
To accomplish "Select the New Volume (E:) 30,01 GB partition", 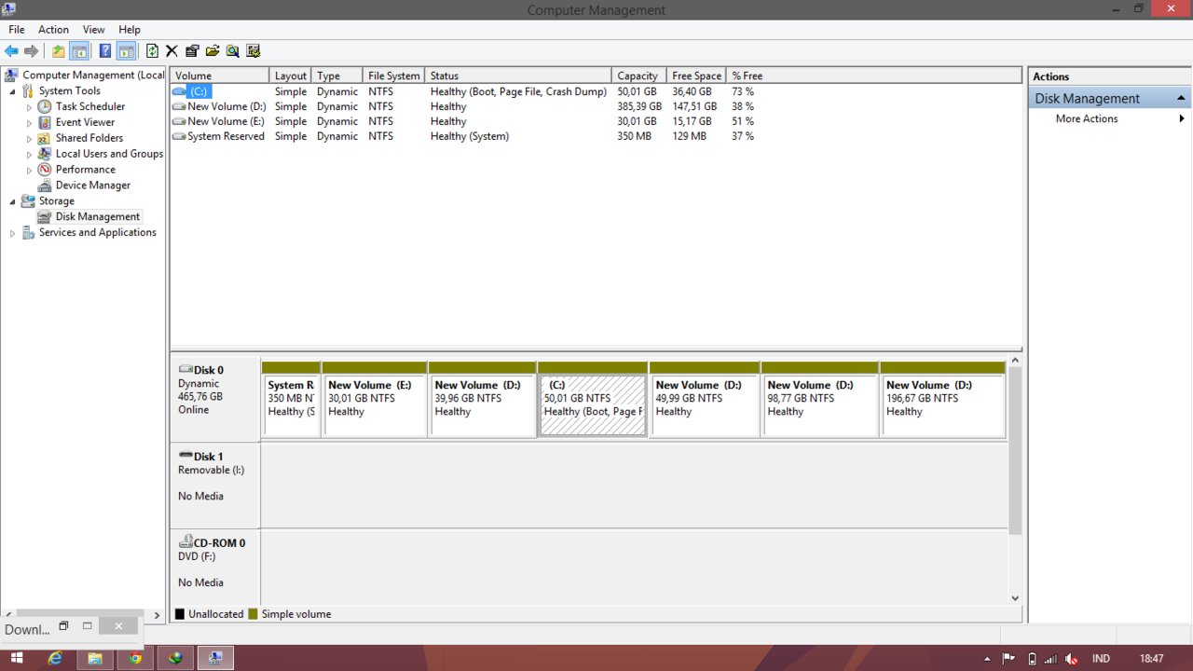I will coord(375,399).
